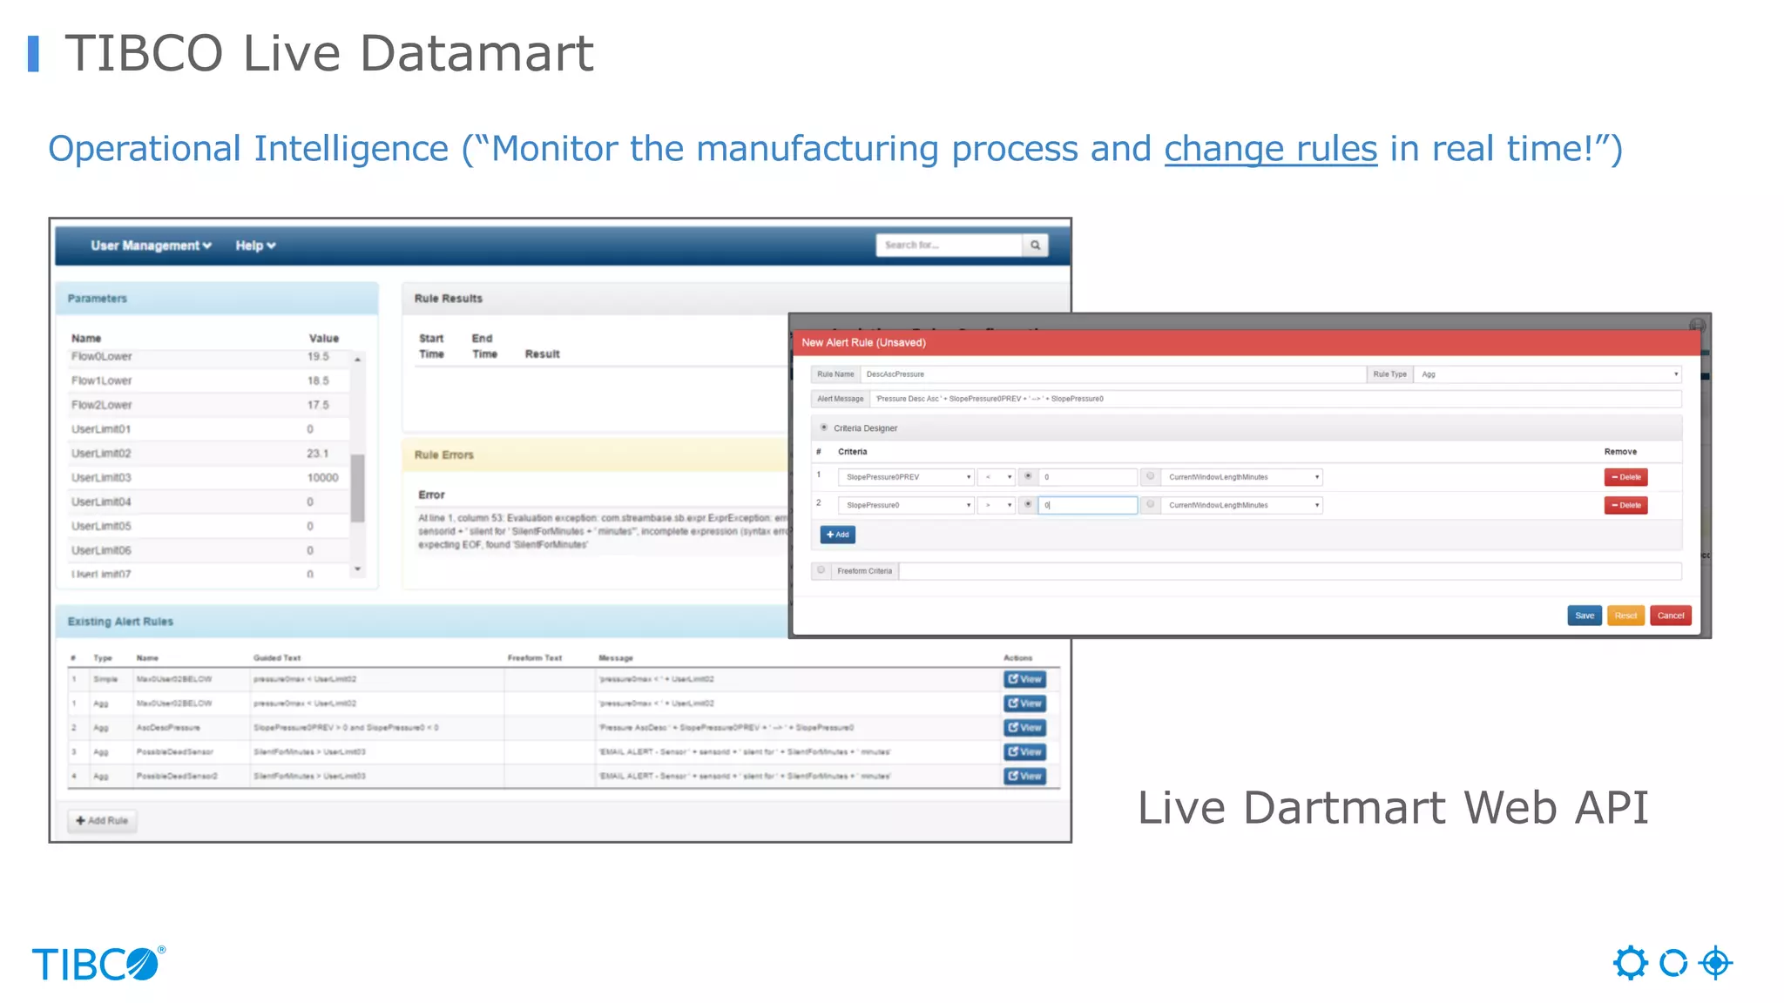Click in the Search for field
Screen dimensions: 1784x1003
point(949,246)
